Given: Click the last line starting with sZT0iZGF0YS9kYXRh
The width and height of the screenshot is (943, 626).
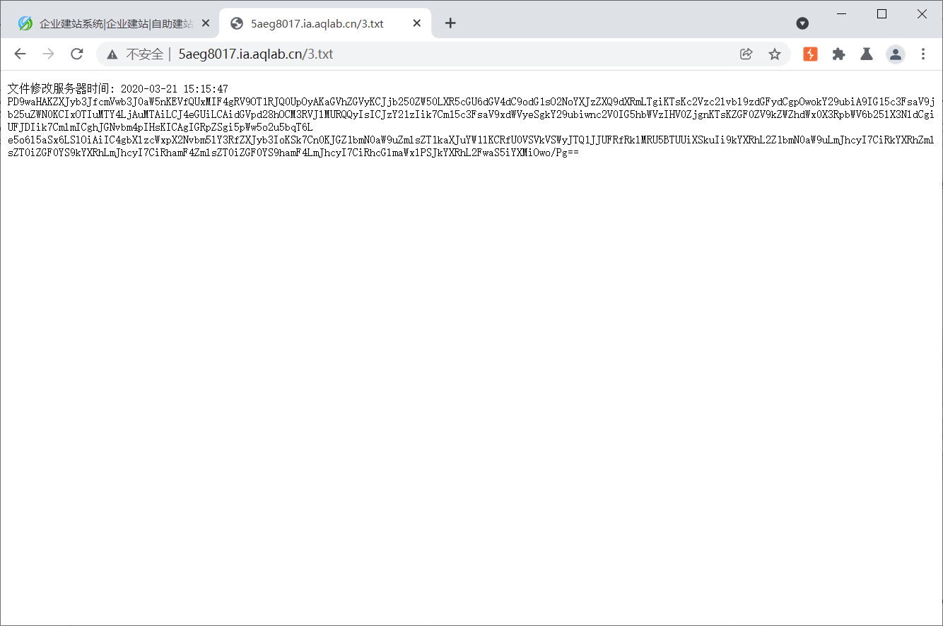Looking at the screenshot, I should pos(293,152).
